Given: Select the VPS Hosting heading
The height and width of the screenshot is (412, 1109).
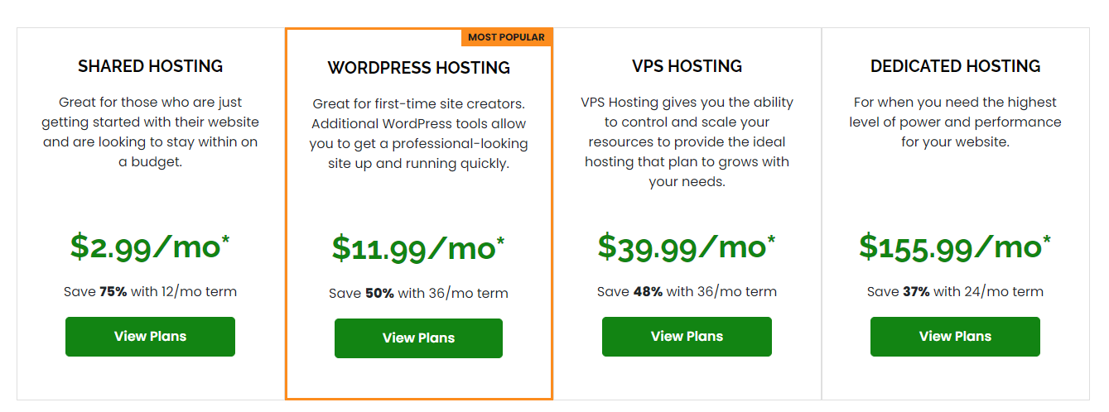Looking at the screenshot, I should point(687,66).
